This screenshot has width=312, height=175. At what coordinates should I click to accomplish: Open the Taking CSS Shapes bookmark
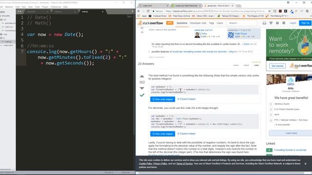click(x=229, y=16)
